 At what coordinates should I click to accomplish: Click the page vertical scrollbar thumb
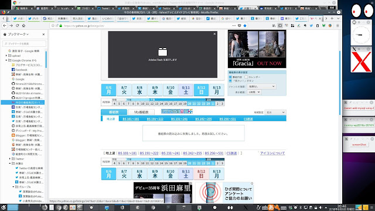[340, 83]
